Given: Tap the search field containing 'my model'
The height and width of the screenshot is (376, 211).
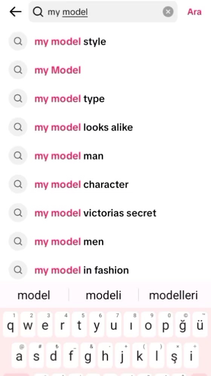Looking at the screenshot, I should pos(103,12).
